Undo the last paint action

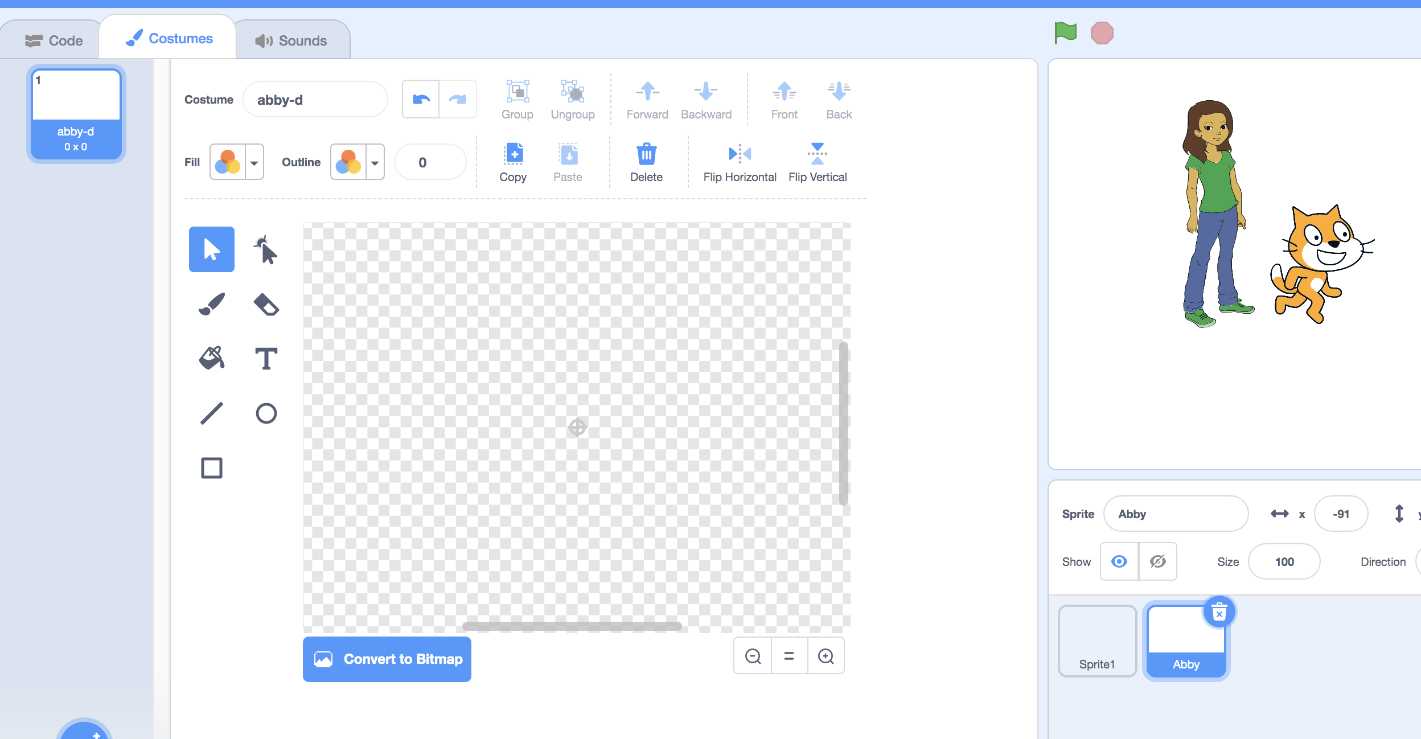pos(421,98)
